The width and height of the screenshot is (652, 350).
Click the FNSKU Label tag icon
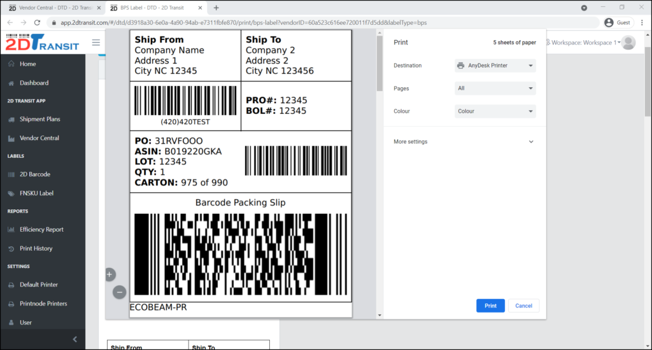point(11,193)
